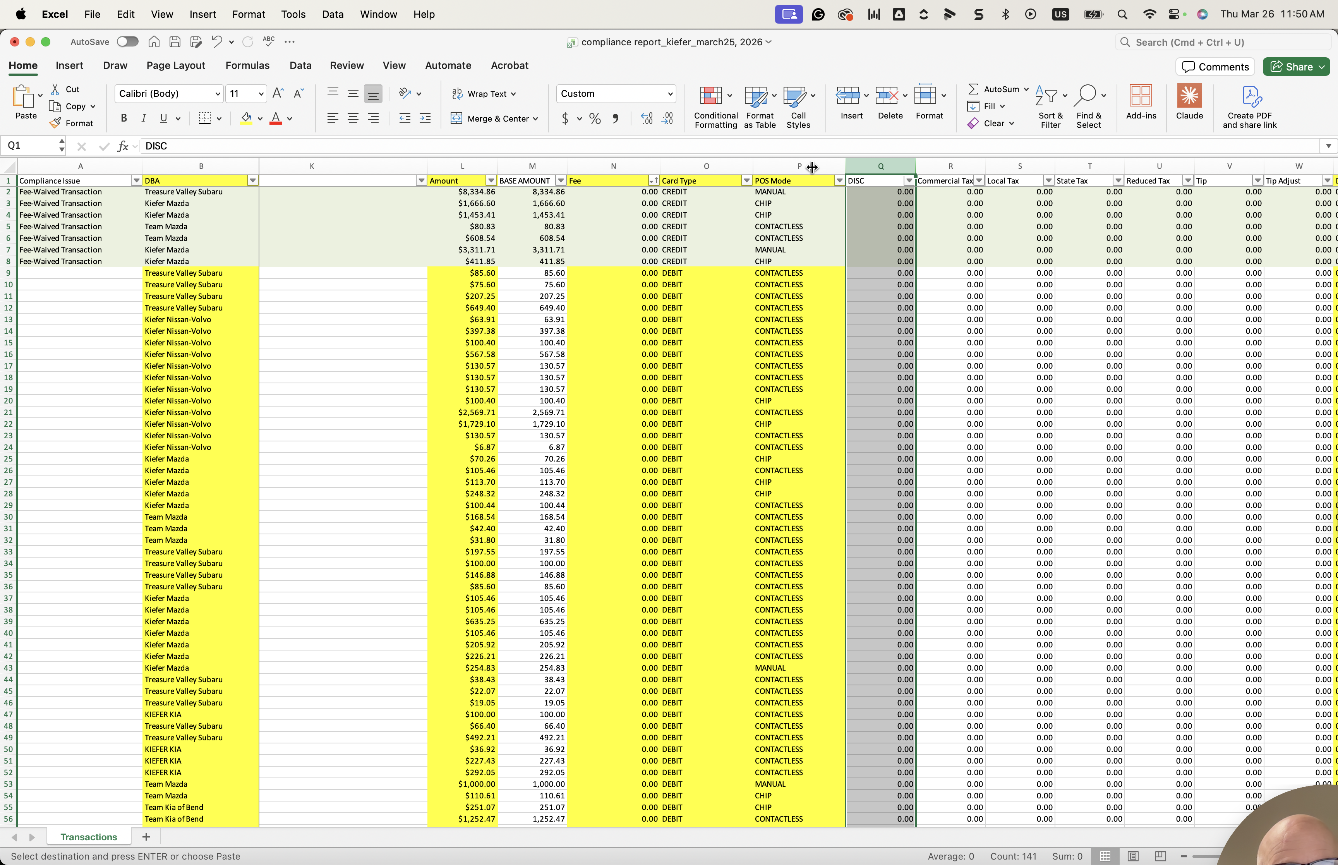Switch to the Formulas ribbon tab
Screen dimensions: 1338x865
(x=247, y=65)
